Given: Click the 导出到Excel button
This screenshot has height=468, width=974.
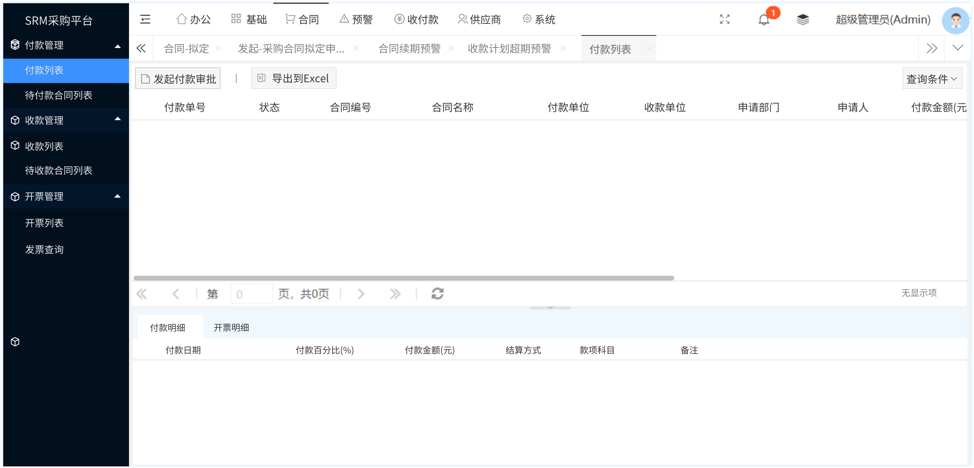Looking at the screenshot, I should [293, 79].
